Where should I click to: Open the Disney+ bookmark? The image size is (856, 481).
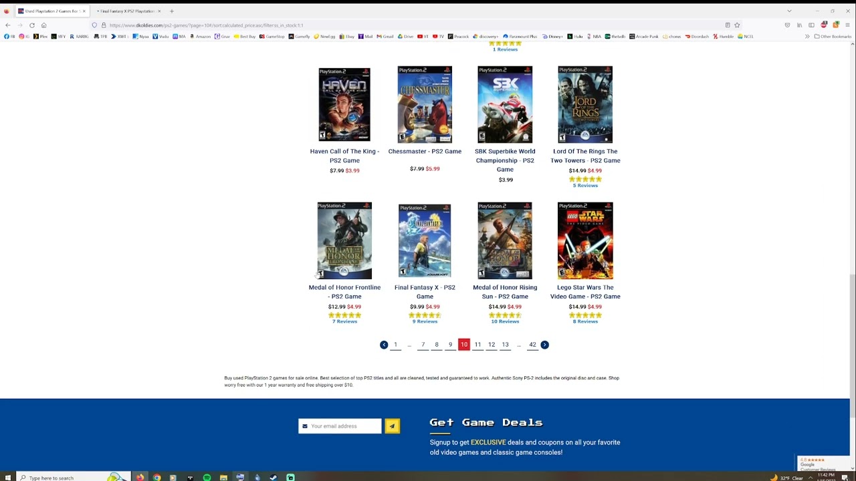[x=552, y=36]
